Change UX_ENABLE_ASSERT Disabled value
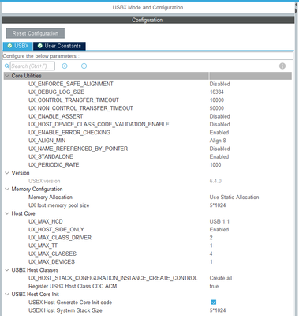Image resolution: width=299 pixels, height=316 pixels. 219,116
